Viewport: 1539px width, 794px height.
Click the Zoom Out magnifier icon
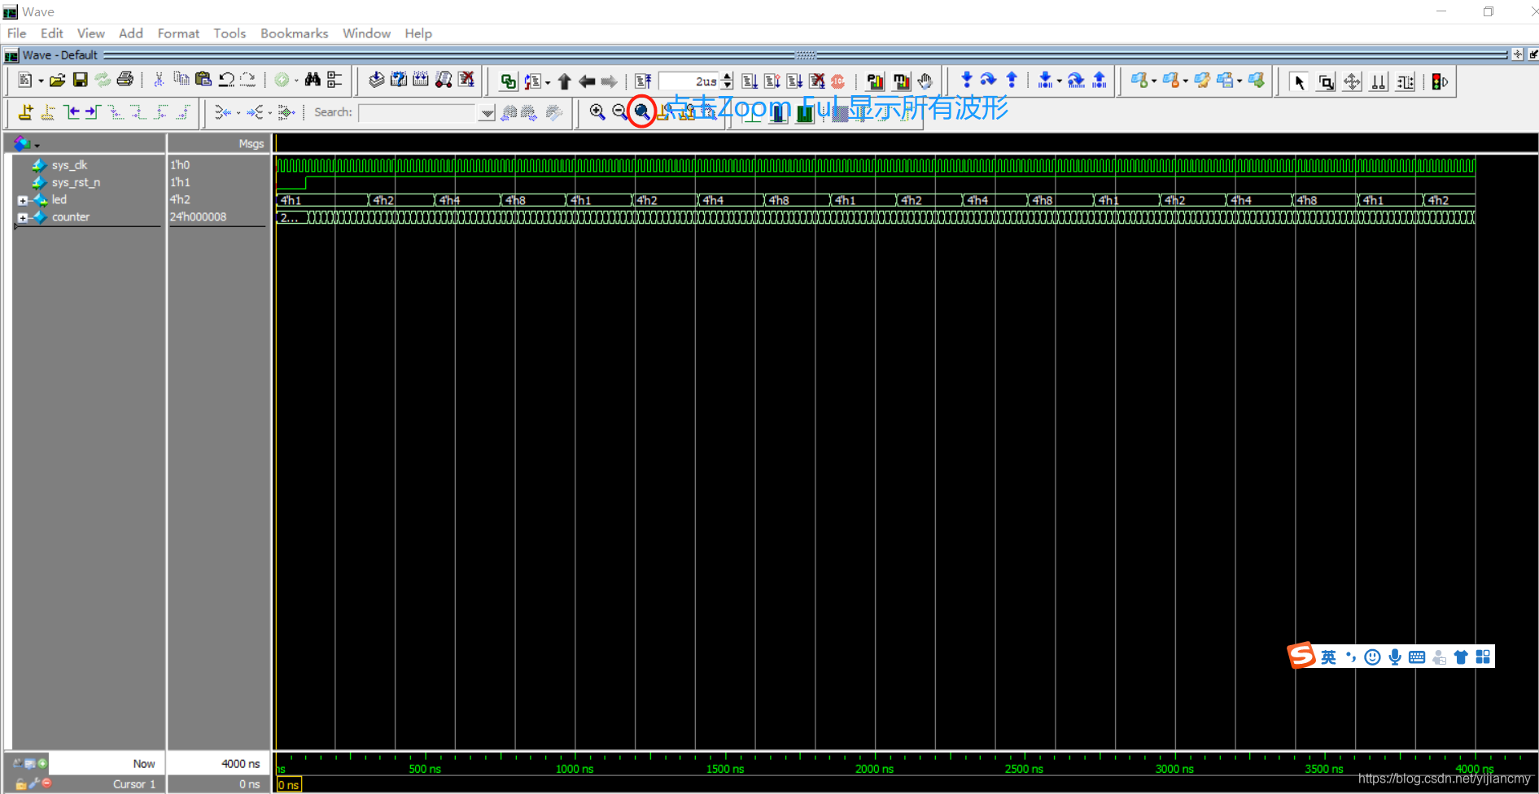pos(619,112)
